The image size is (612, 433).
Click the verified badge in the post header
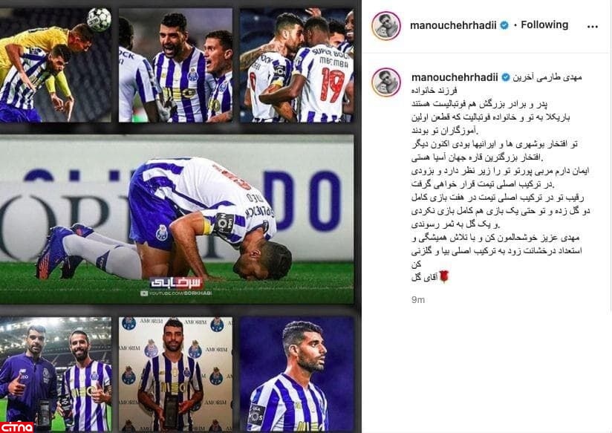click(504, 25)
